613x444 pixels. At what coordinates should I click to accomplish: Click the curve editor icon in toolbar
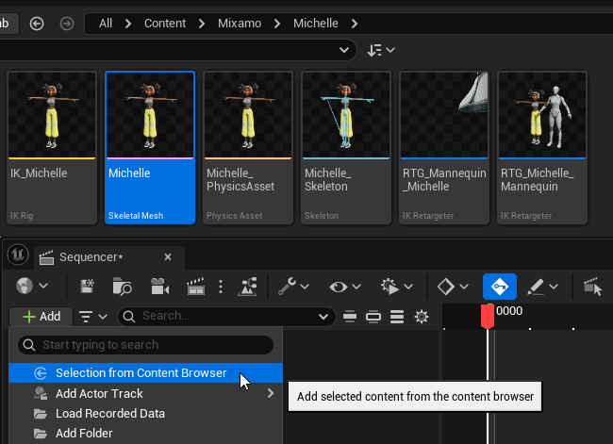click(x=249, y=286)
